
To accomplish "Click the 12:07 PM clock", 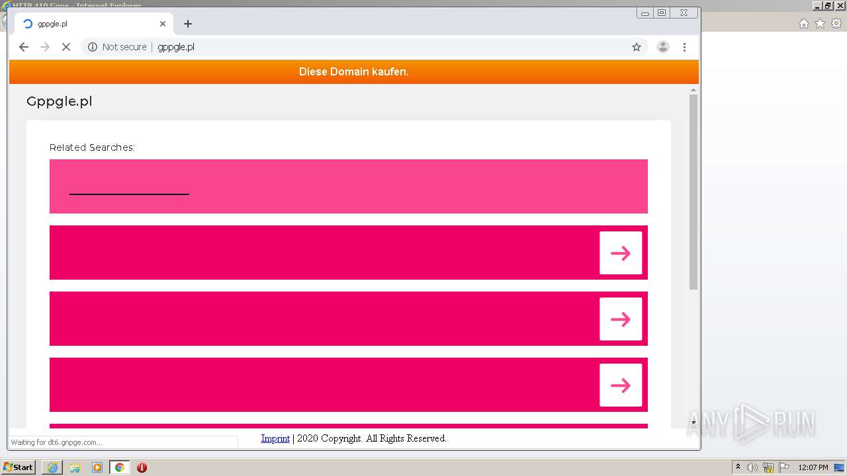I will click(x=813, y=467).
